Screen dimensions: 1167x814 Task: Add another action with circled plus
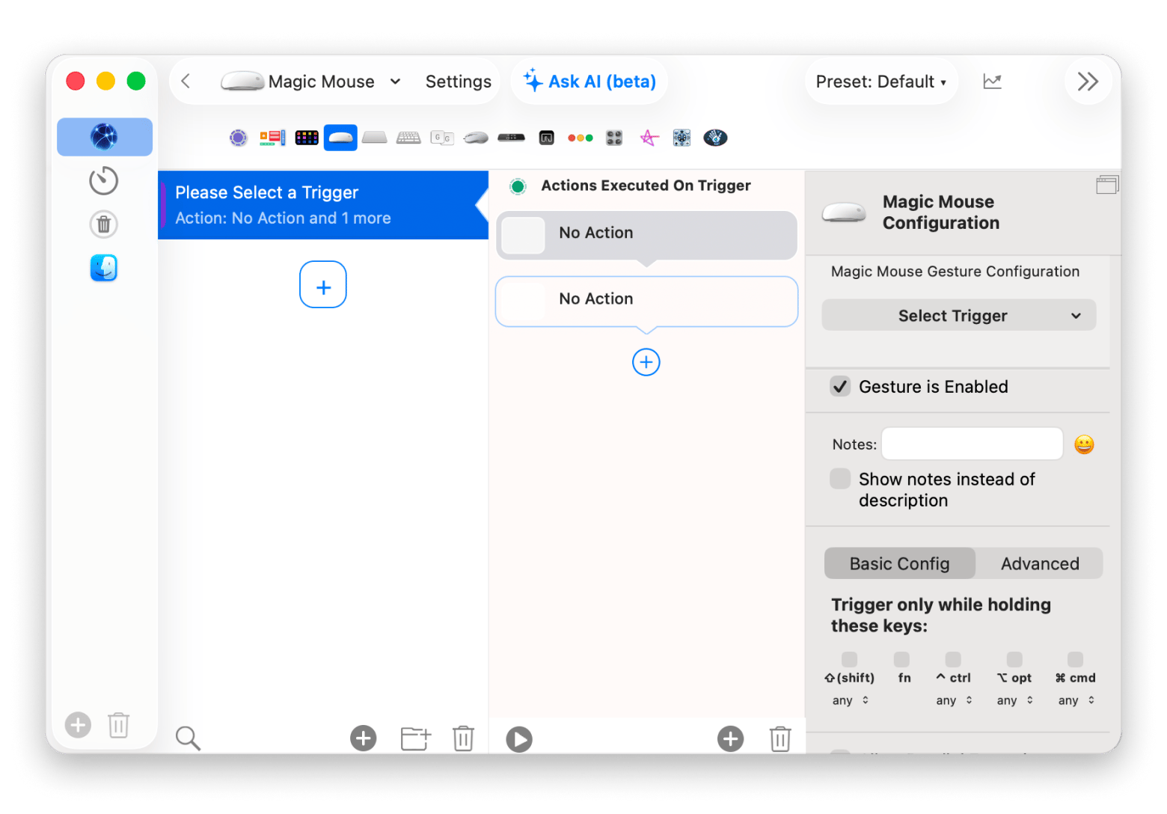646,362
